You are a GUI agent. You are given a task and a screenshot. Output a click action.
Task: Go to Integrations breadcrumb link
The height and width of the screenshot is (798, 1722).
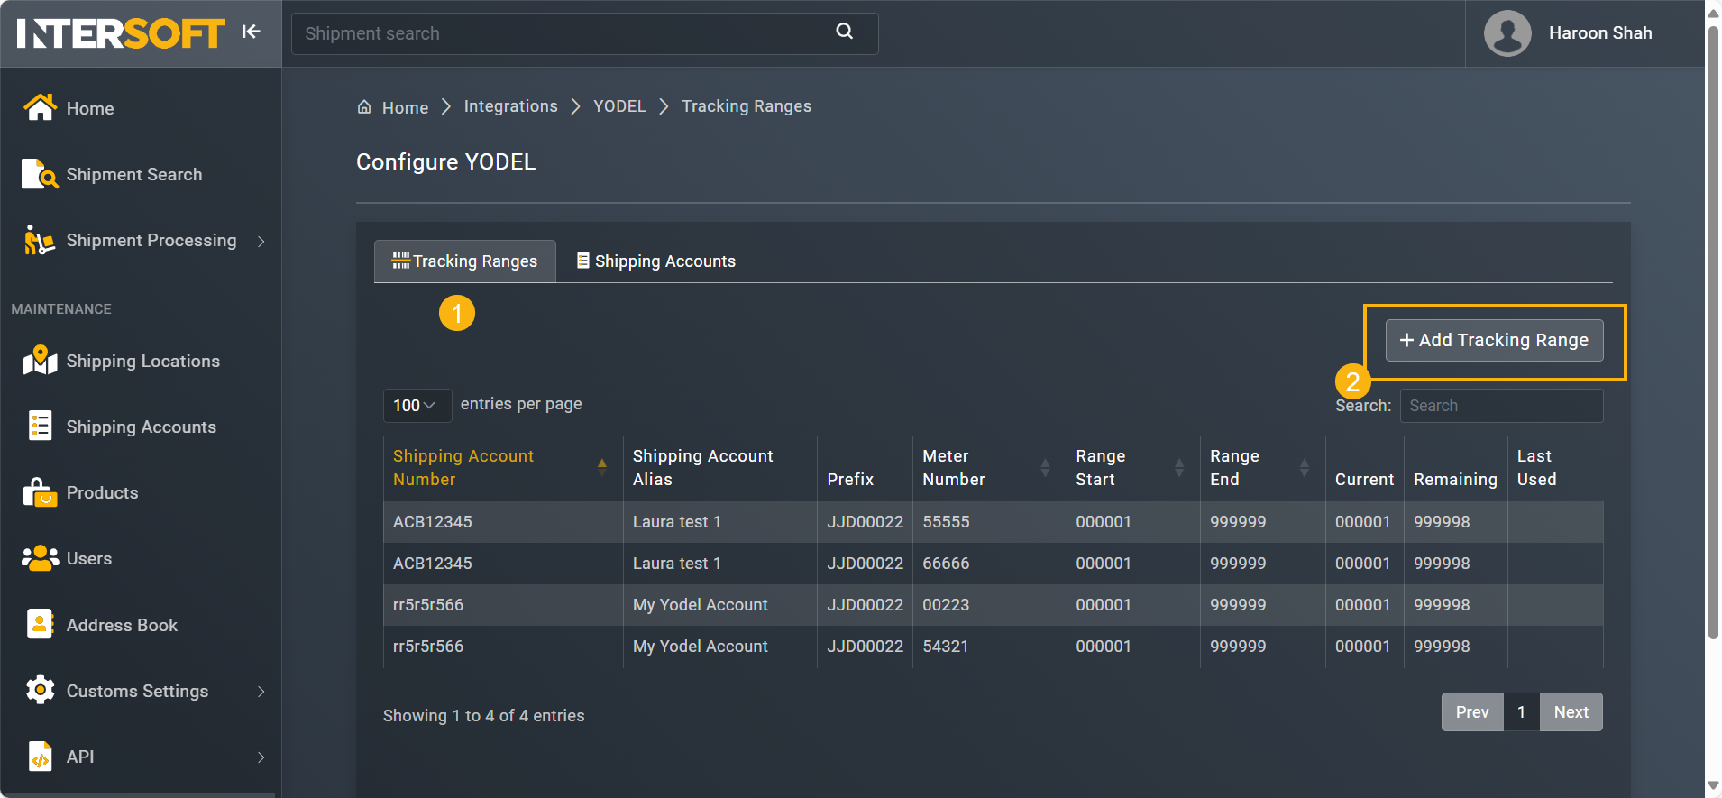click(x=511, y=106)
